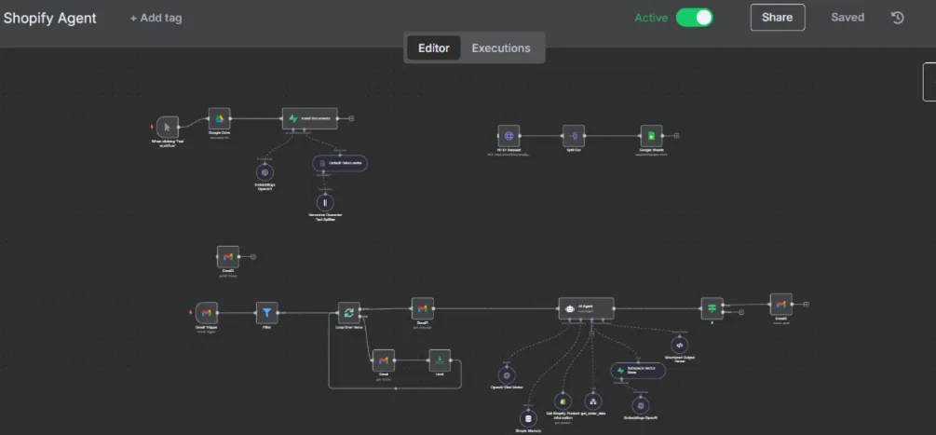Select the Split Out node
The width and height of the screenshot is (936, 435).
click(x=574, y=136)
